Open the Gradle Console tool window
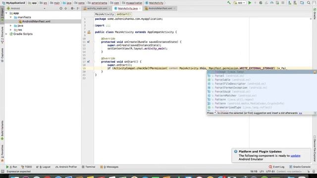The image size is (317, 178). coord(300,167)
